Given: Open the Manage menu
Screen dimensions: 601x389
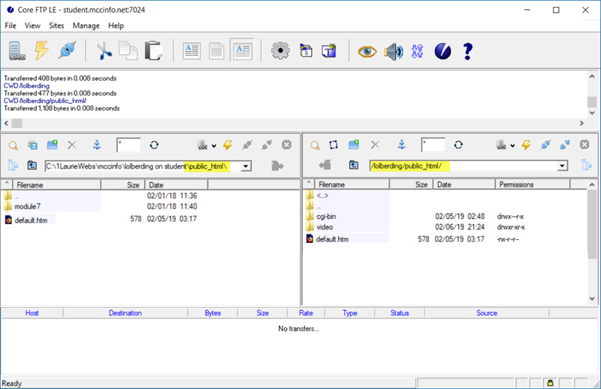Looking at the screenshot, I should coord(86,26).
